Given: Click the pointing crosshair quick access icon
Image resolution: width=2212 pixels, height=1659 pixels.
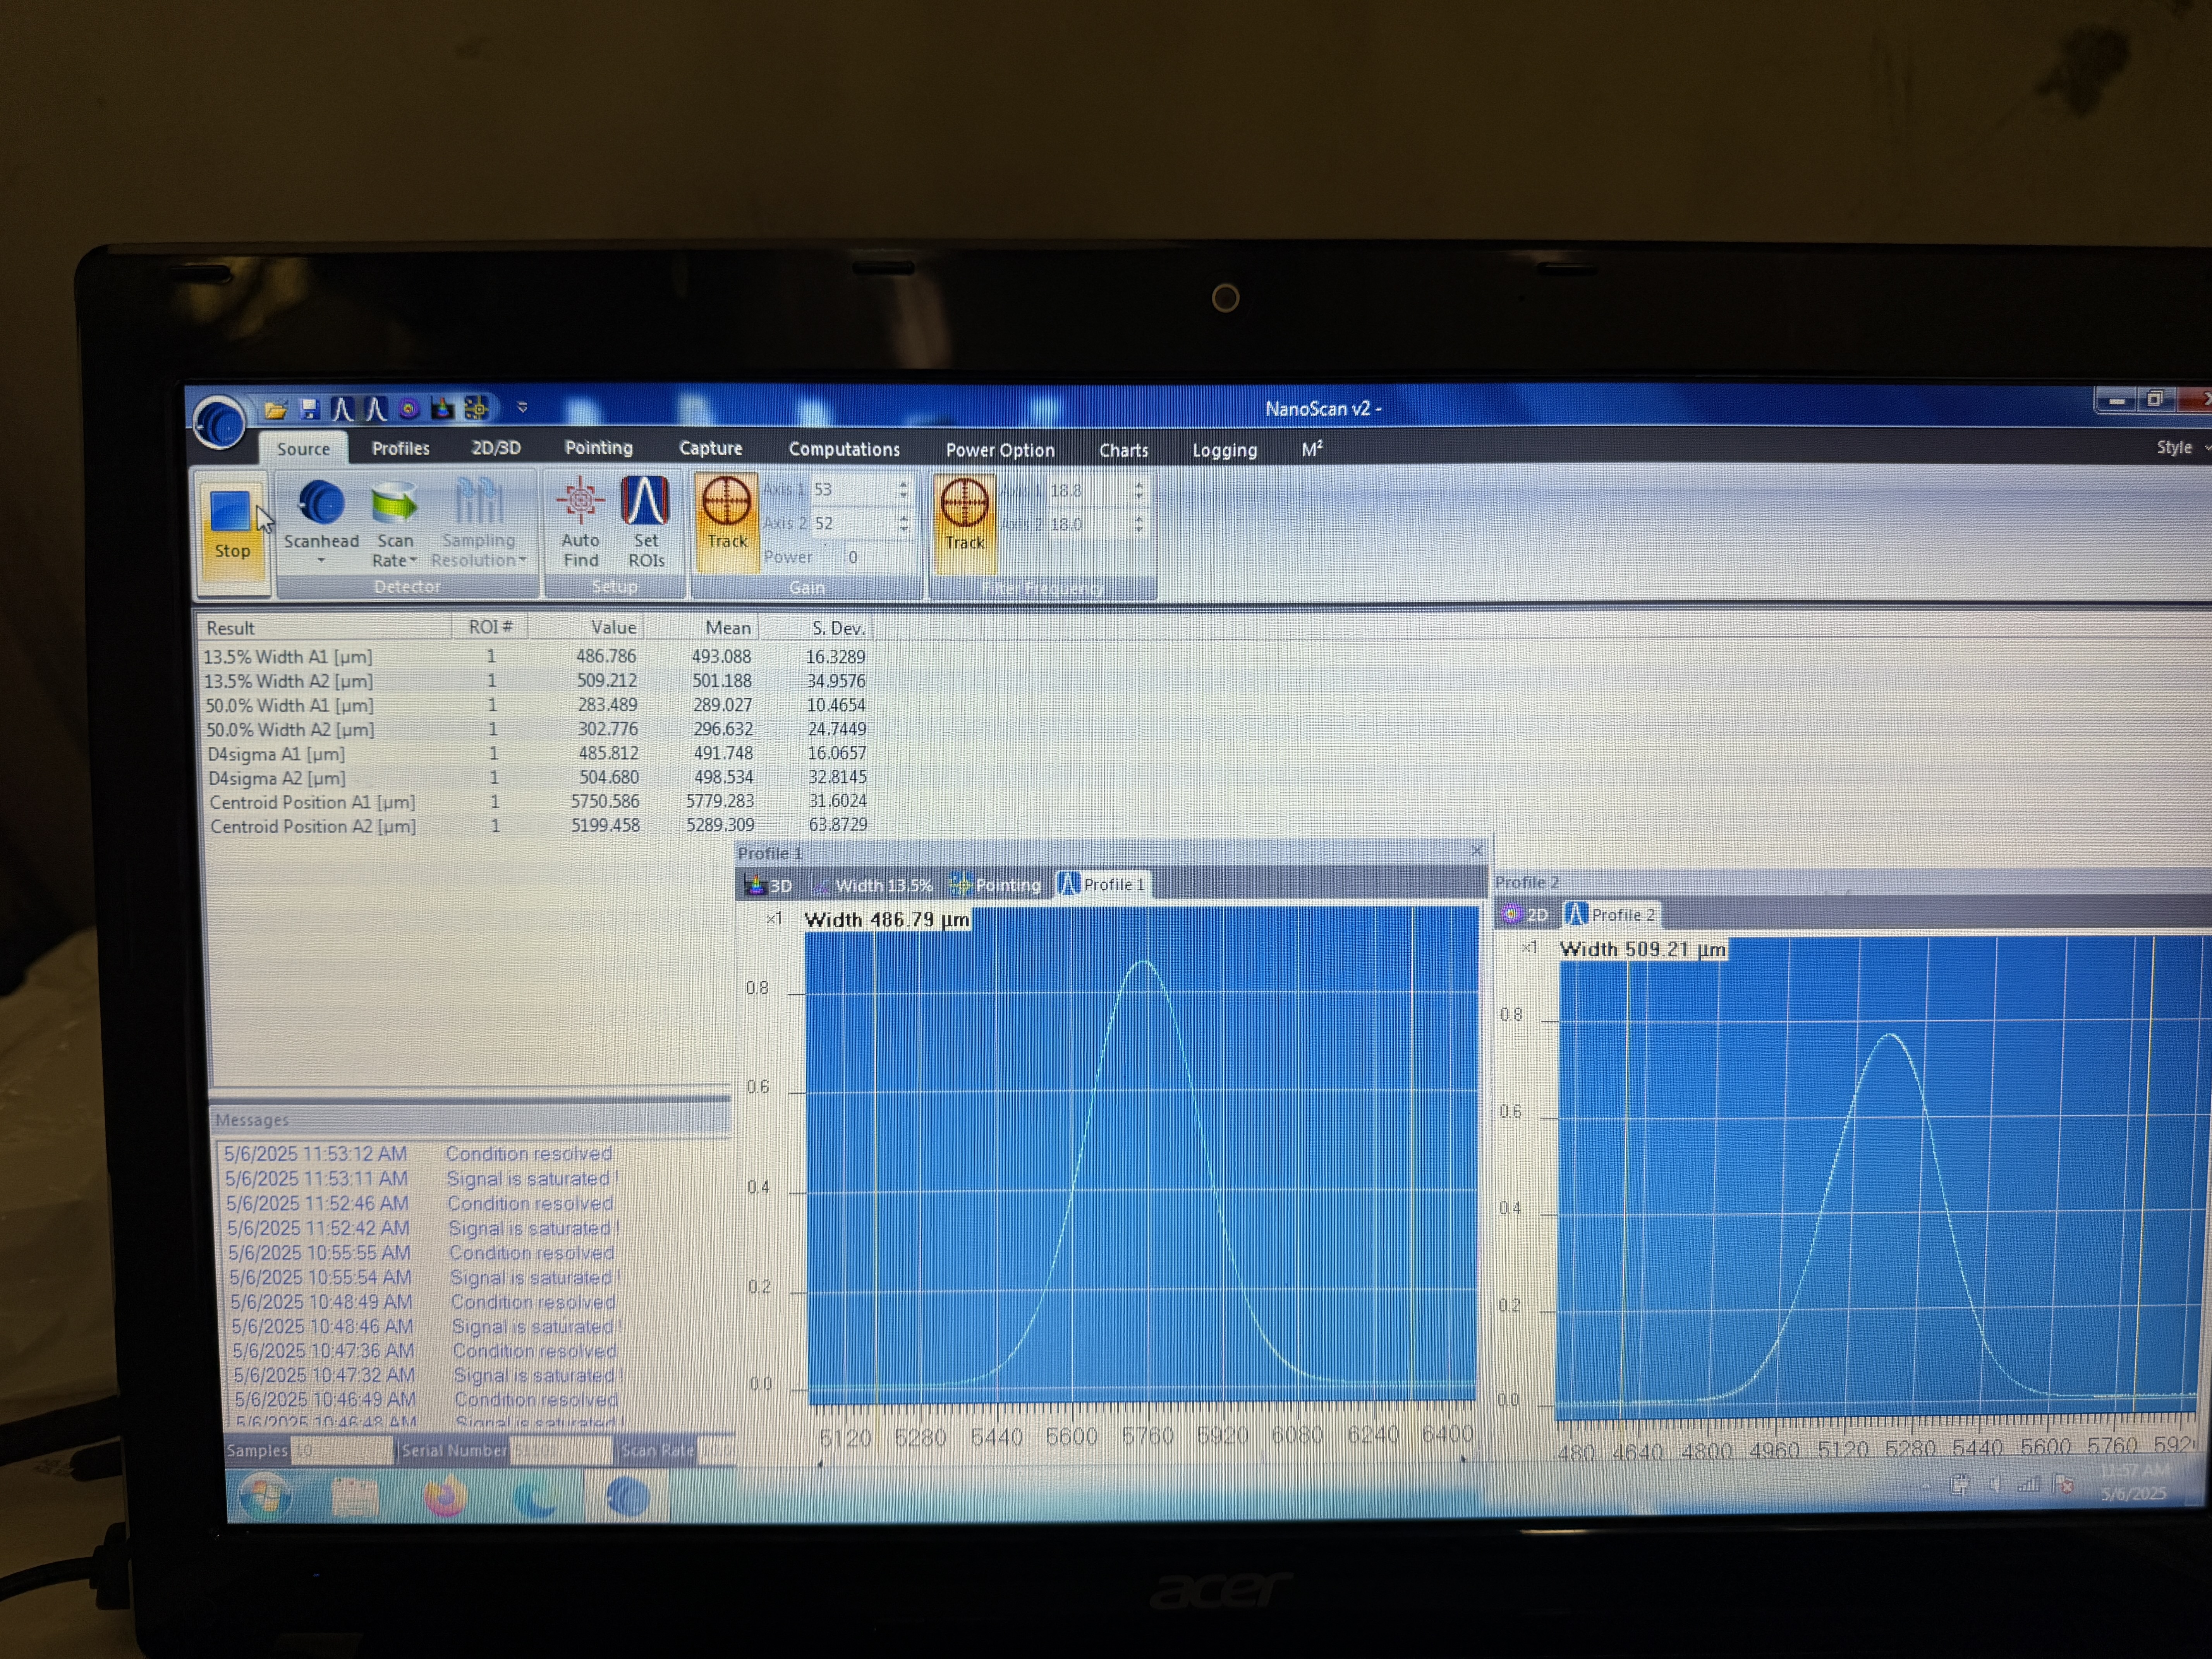Looking at the screenshot, I should point(477,408).
